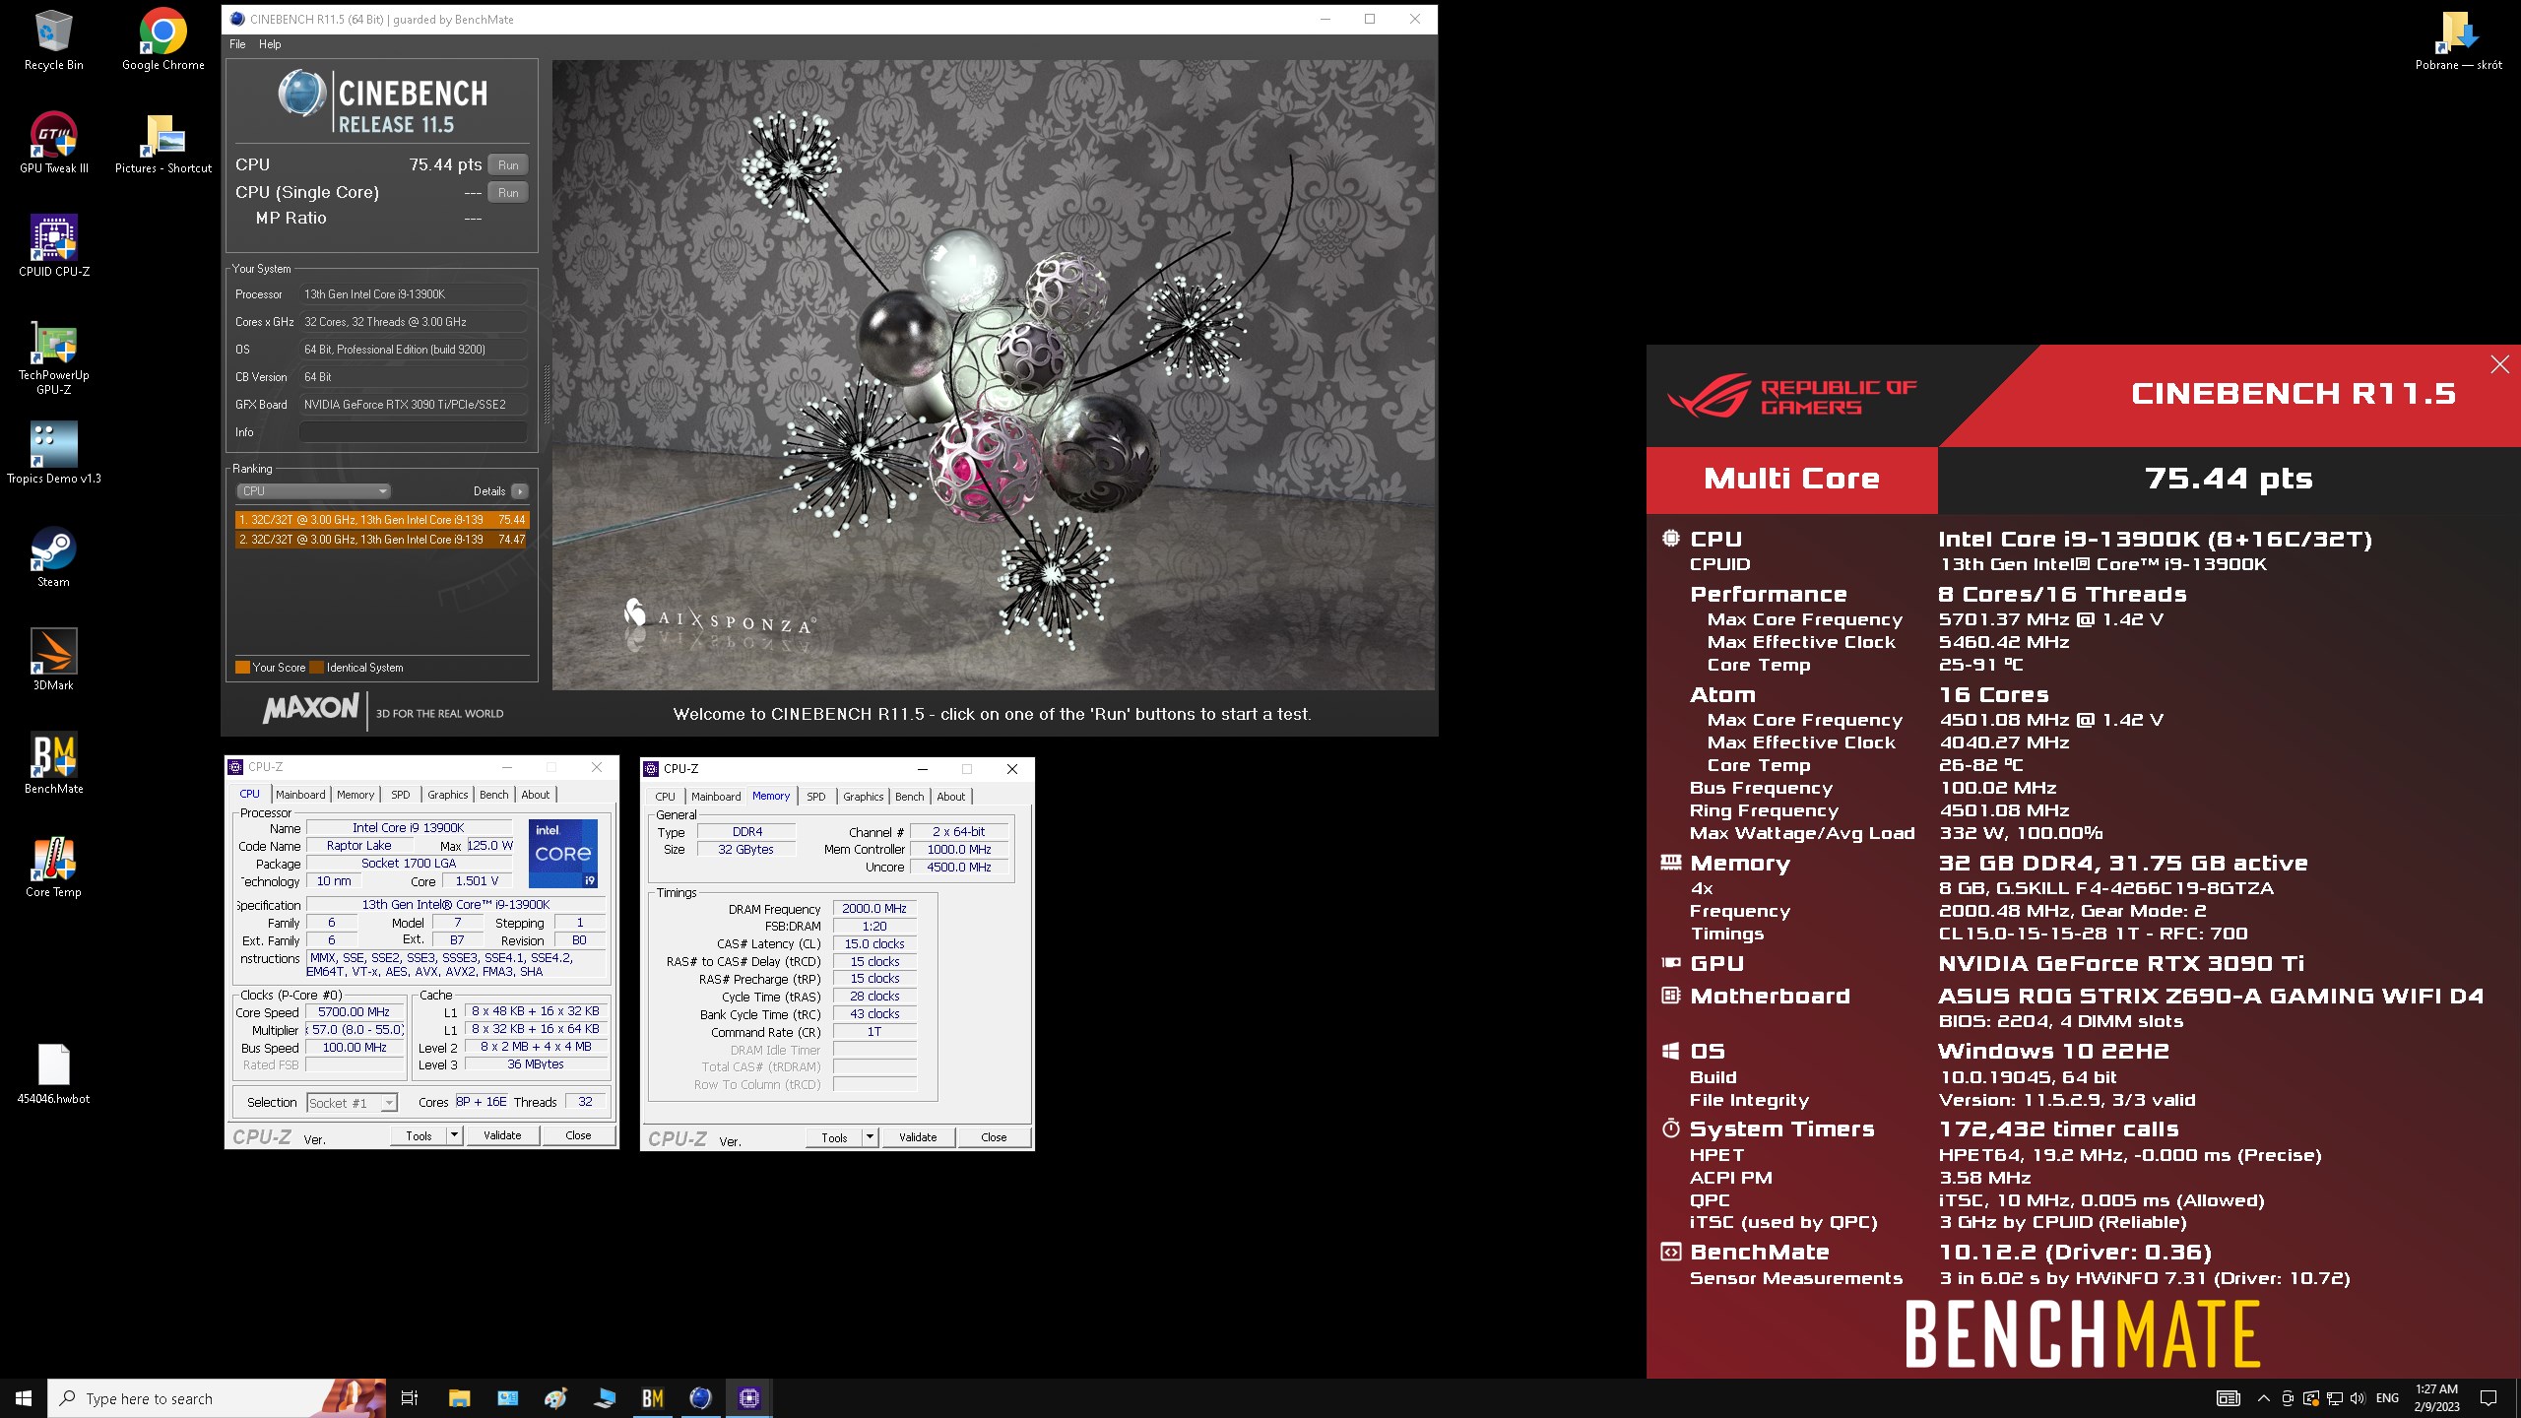Viewport: 2521px width, 1418px height.
Task: Select the first ranking entry scoring 75.44
Action: (382, 520)
